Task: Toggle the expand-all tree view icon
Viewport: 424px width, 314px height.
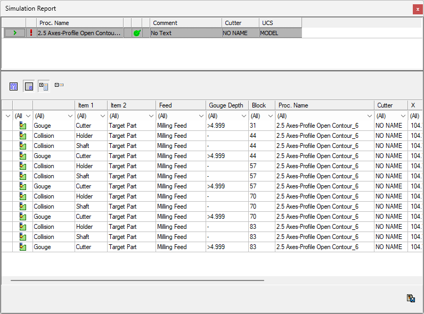Action: tap(44, 86)
